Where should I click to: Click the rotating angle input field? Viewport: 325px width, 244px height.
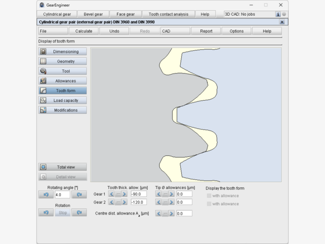(62, 195)
